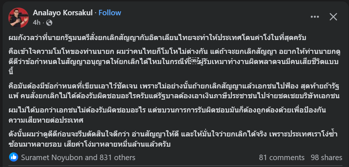The width and height of the screenshot is (349, 167).
Task: Follow Analayo Korsakul
Action: [110, 13]
